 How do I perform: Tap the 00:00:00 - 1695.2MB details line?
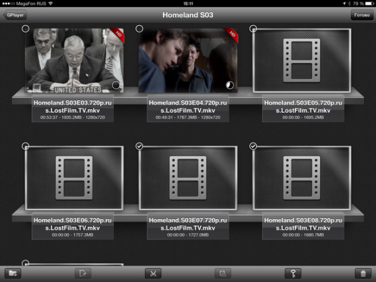[x=303, y=117]
